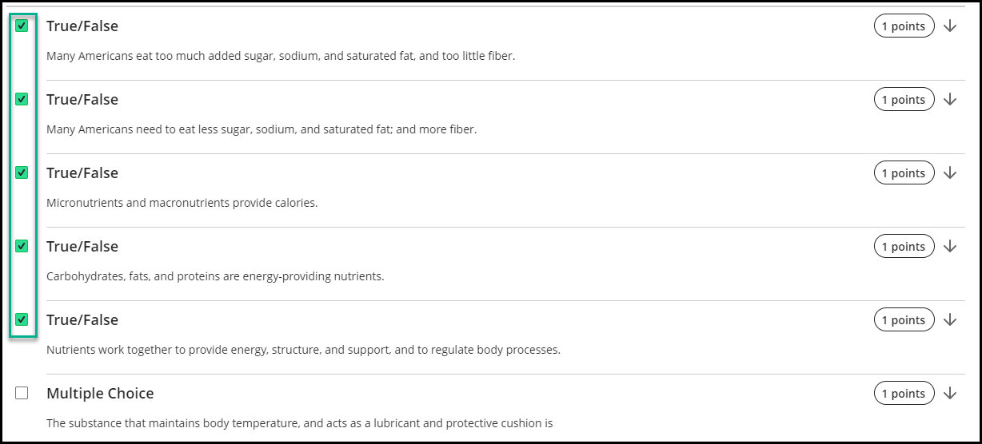Click points pill for energy-providing nutrients question
The image size is (982, 444).
pyautogui.click(x=904, y=247)
